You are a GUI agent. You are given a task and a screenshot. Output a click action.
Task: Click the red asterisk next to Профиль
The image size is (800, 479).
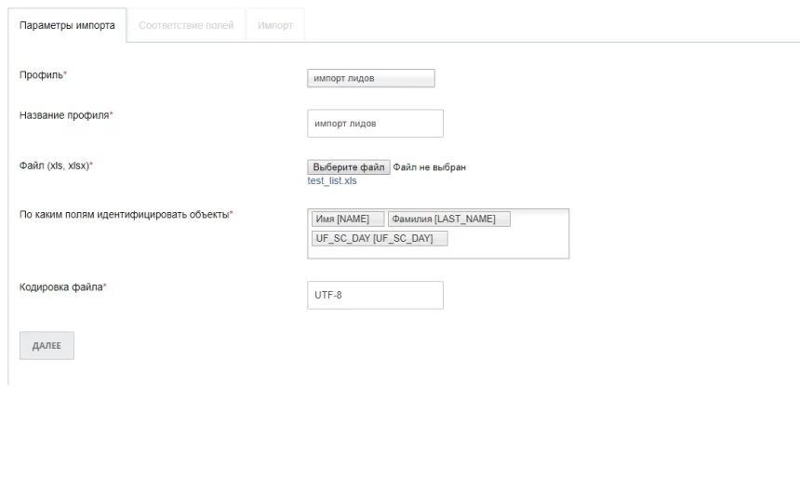pyautogui.click(x=65, y=73)
